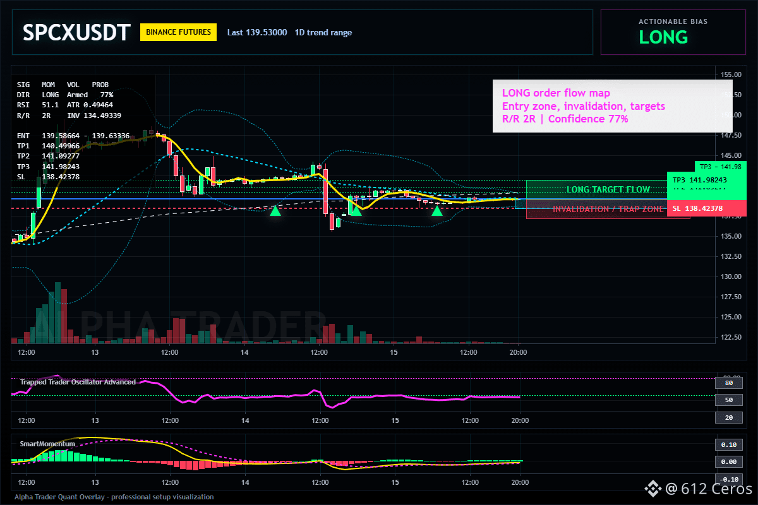Click the leftmost green triangle signal marker
Image resolution: width=758 pixels, height=505 pixels.
tap(275, 211)
